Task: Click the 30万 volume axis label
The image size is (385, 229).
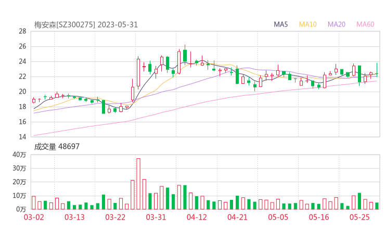Action: [19, 168]
